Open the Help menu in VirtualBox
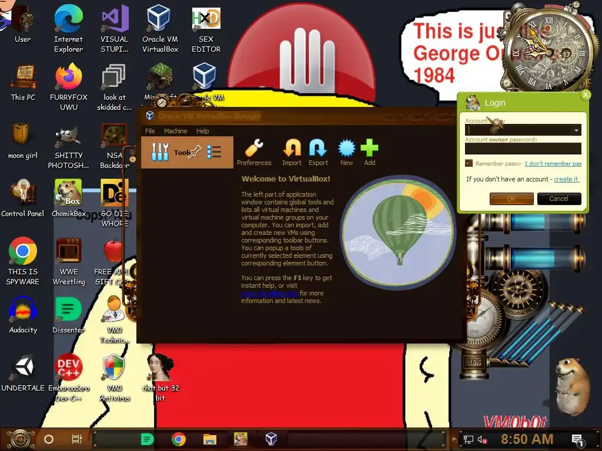602x451 pixels. pyautogui.click(x=203, y=131)
